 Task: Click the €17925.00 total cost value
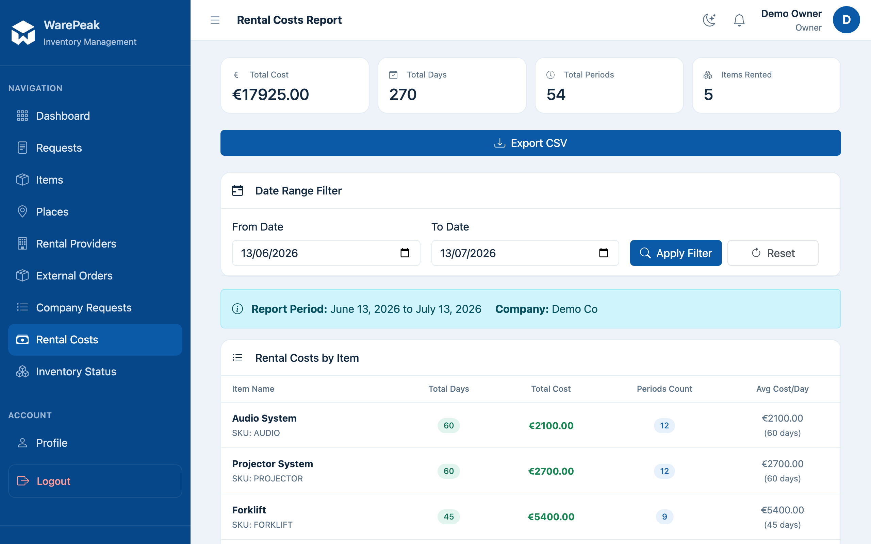click(271, 95)
